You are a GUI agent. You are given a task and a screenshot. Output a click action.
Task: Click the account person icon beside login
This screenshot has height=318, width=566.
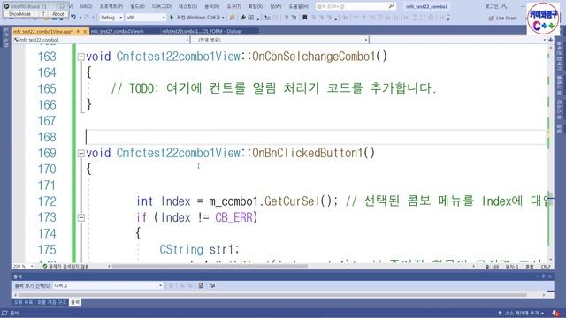pos(504,6)
